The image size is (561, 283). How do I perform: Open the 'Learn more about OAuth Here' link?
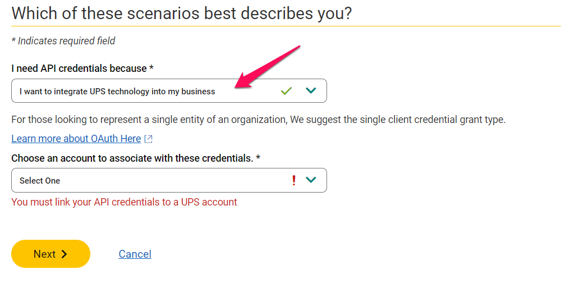(76, 139)
